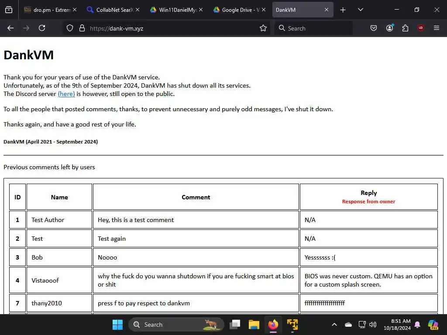This screenshot has width=447, height=335.
Task: Expand the hidden system tray icons chevron
Action: (x=334, y=325)
